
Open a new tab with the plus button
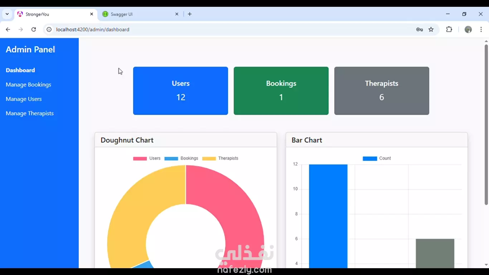pos(190,14)
